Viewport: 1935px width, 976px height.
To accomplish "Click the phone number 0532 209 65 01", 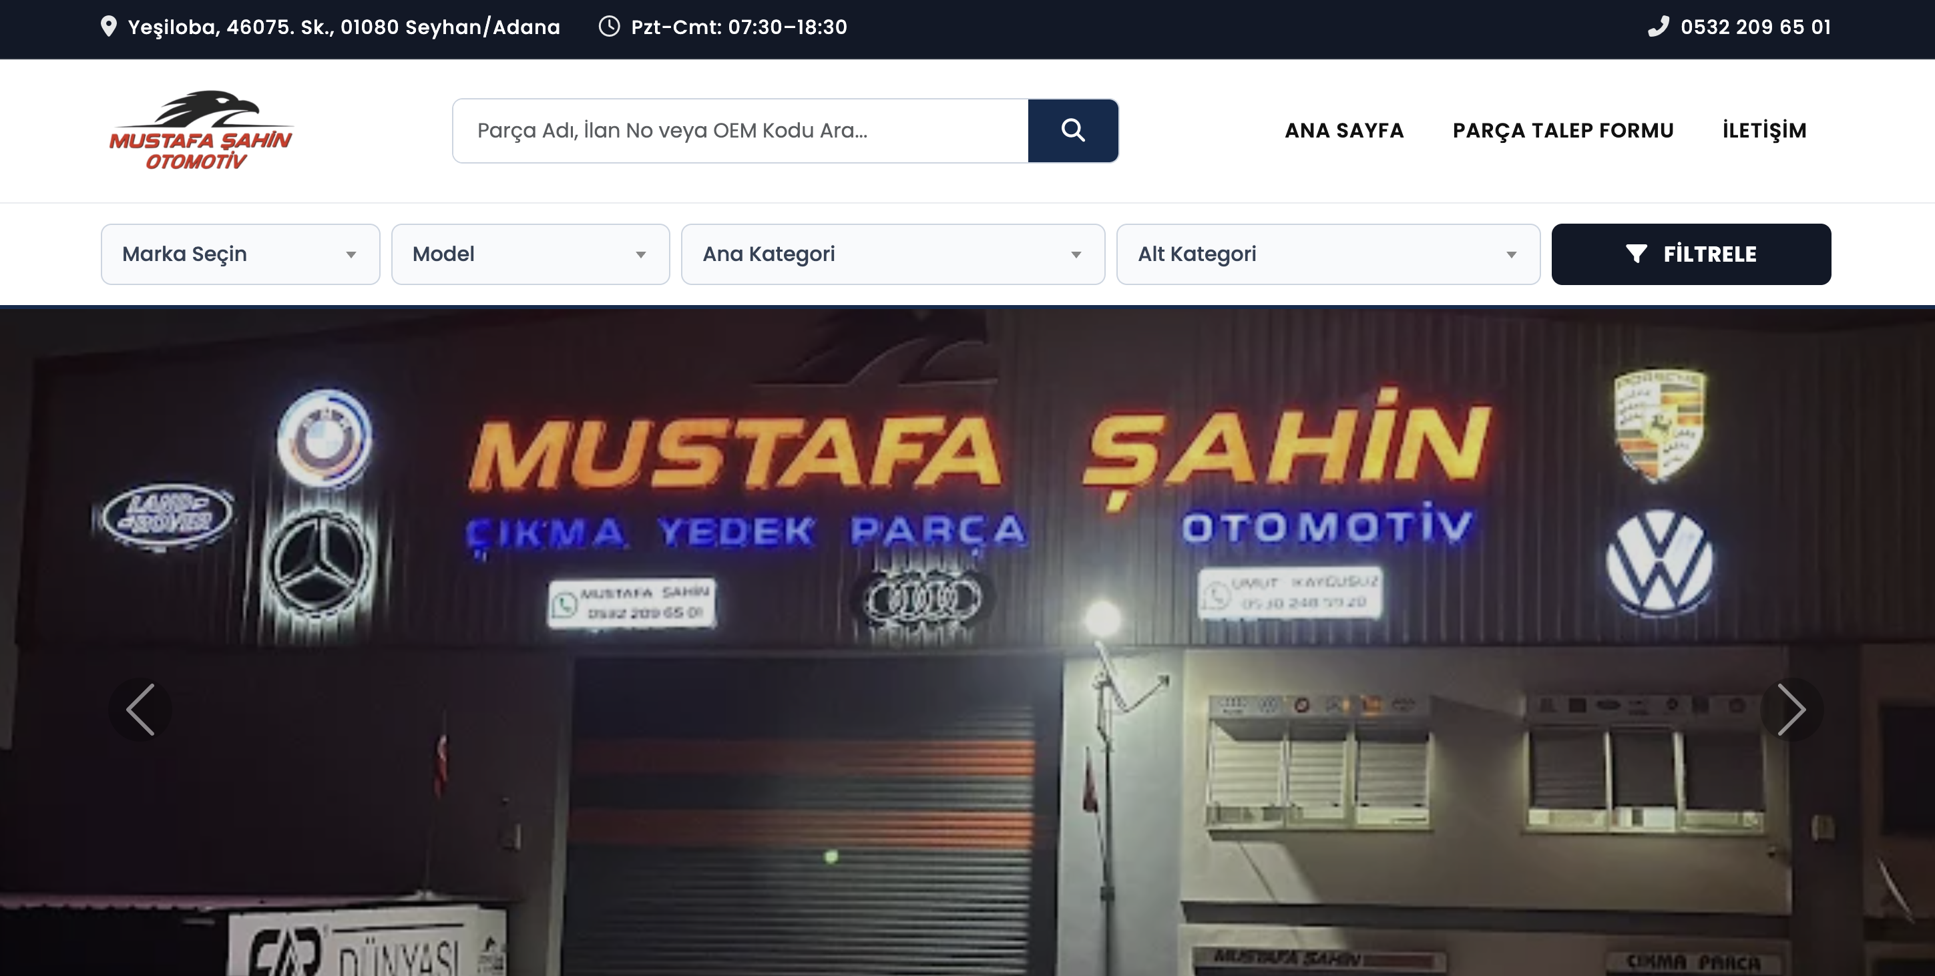I will 1755,27.
